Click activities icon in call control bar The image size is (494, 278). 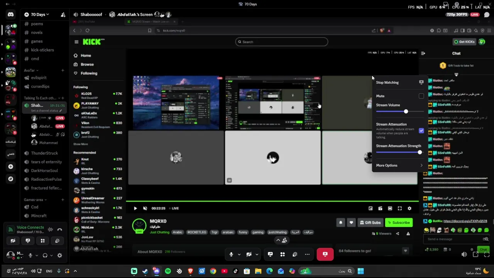283,254
